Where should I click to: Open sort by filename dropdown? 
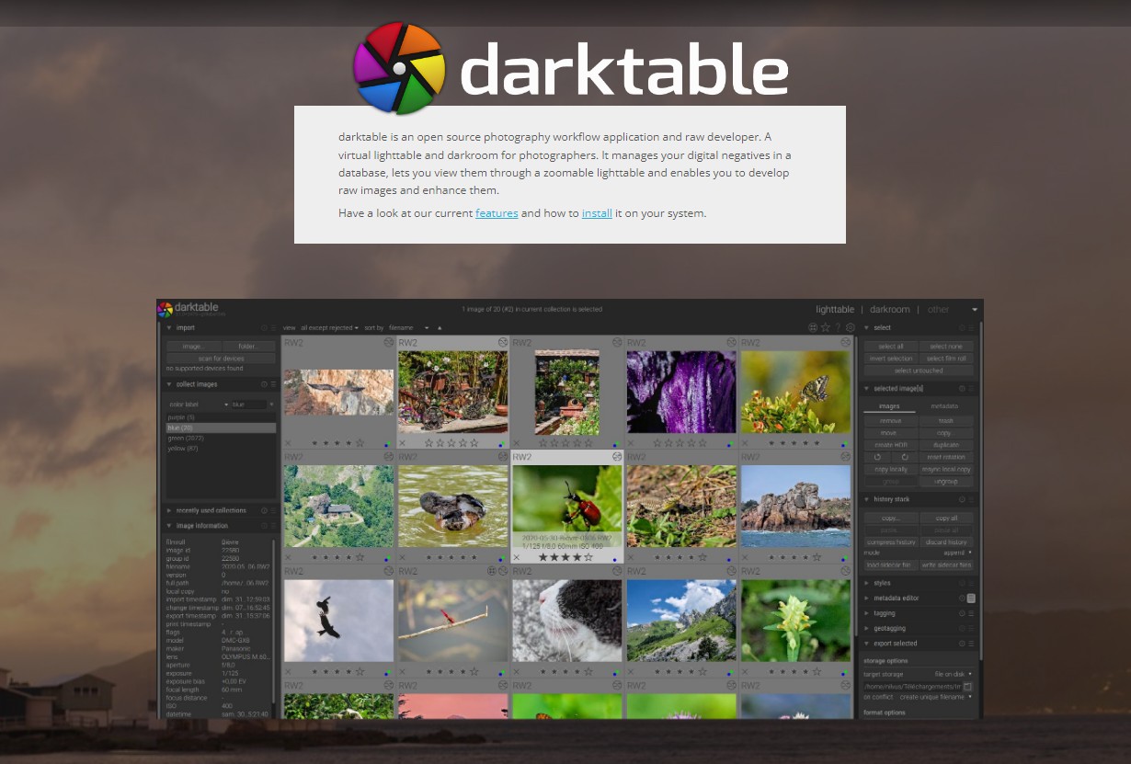coord(409,327)
